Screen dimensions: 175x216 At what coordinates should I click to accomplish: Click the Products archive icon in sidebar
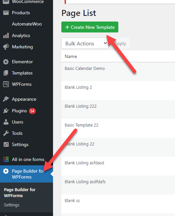6,13
